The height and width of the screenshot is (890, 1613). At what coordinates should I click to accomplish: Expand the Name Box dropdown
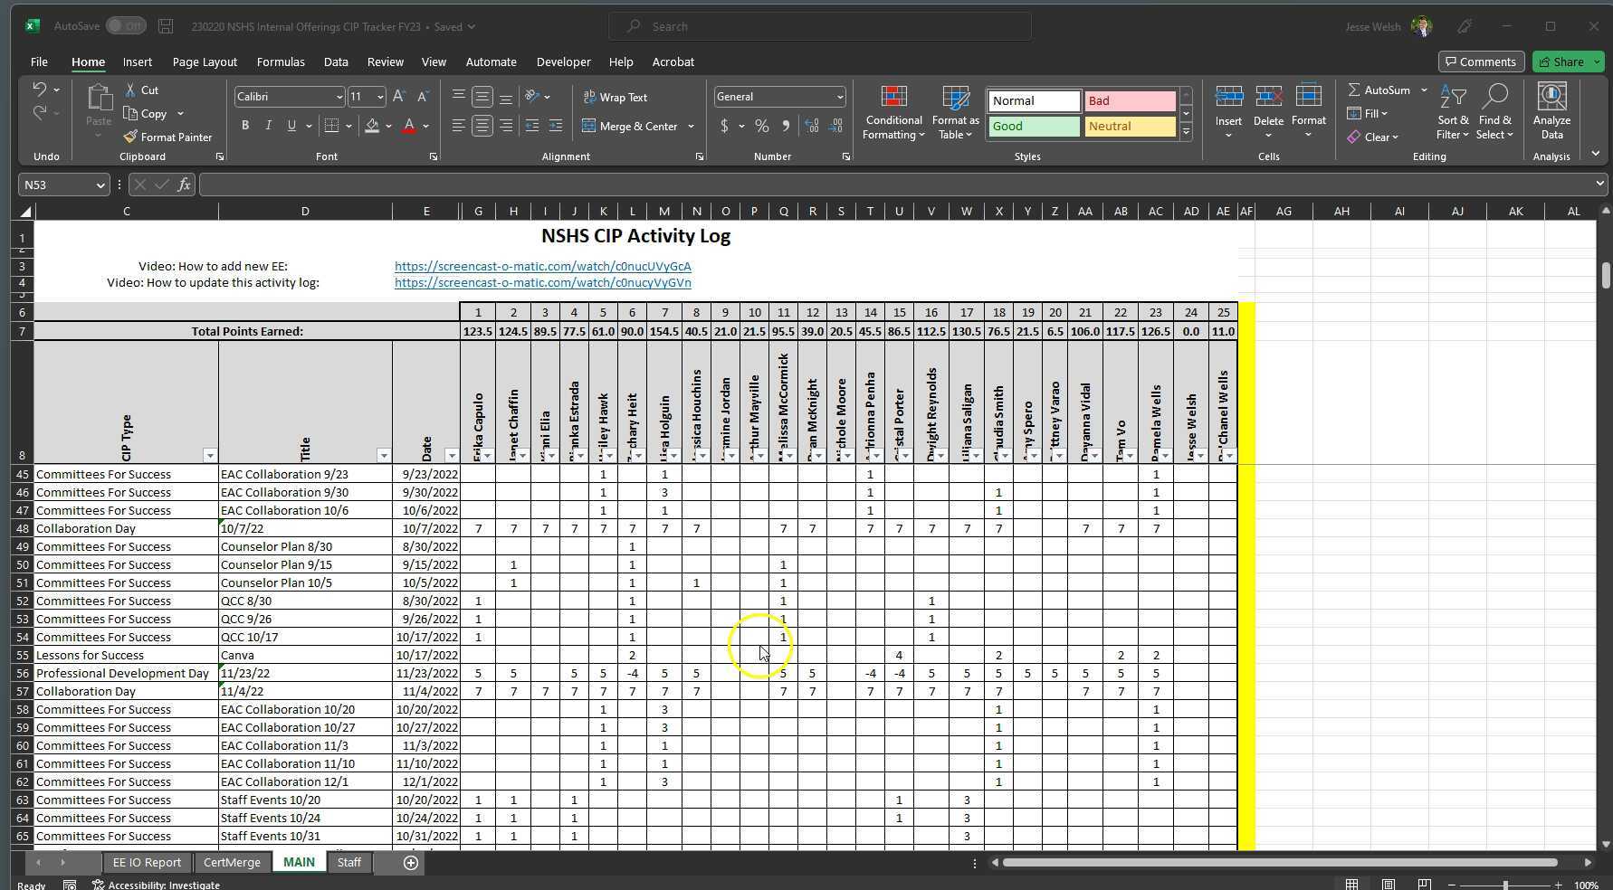click(100, 185)
